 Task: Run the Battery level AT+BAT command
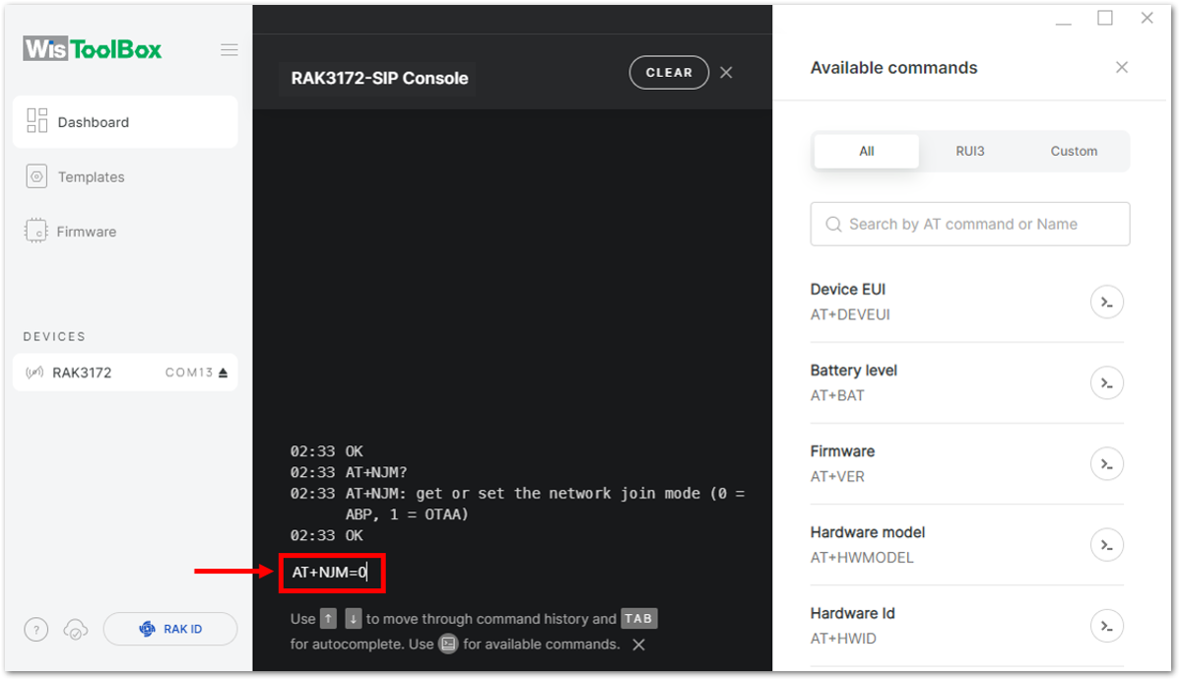pyautogui.click(x=1107, y=383)
